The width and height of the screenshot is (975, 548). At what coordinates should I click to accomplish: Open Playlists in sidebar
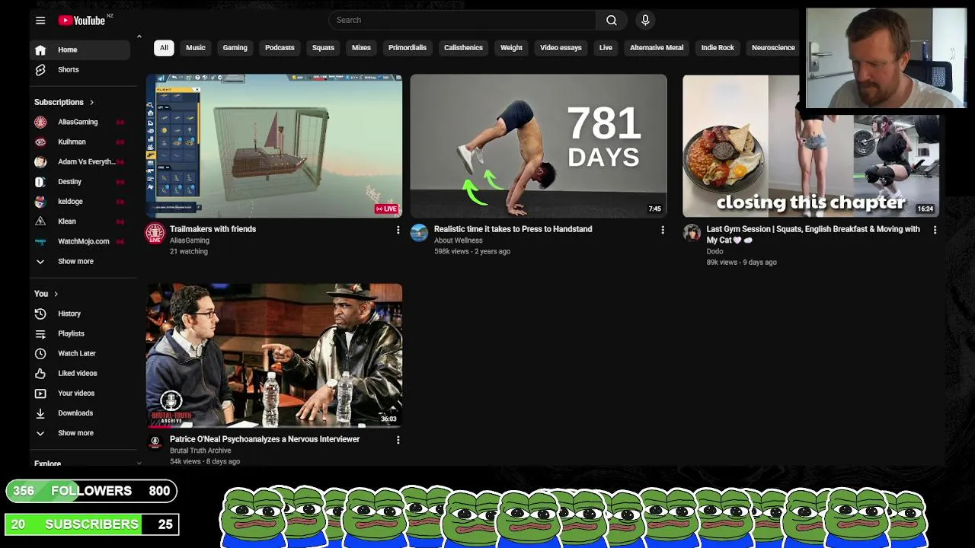[80, 333]
